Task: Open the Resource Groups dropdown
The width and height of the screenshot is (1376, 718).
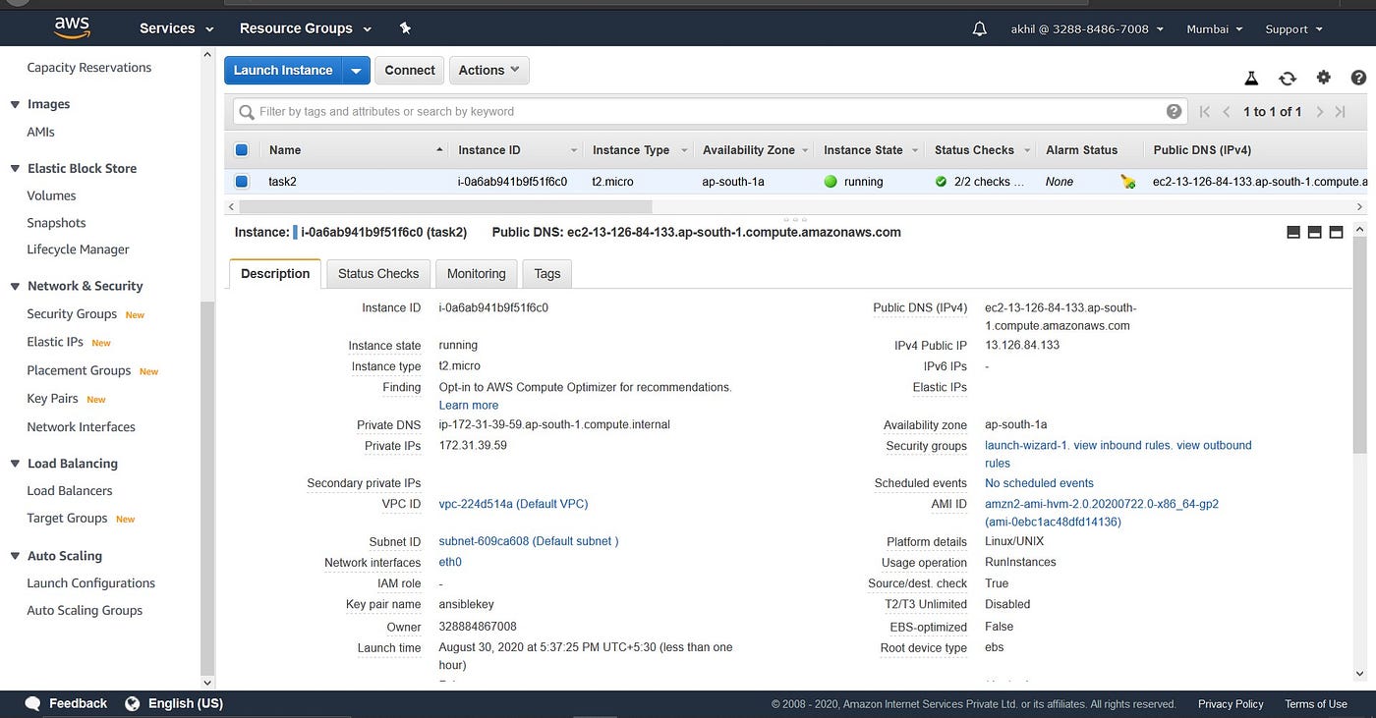Action: tap(306, 28)
